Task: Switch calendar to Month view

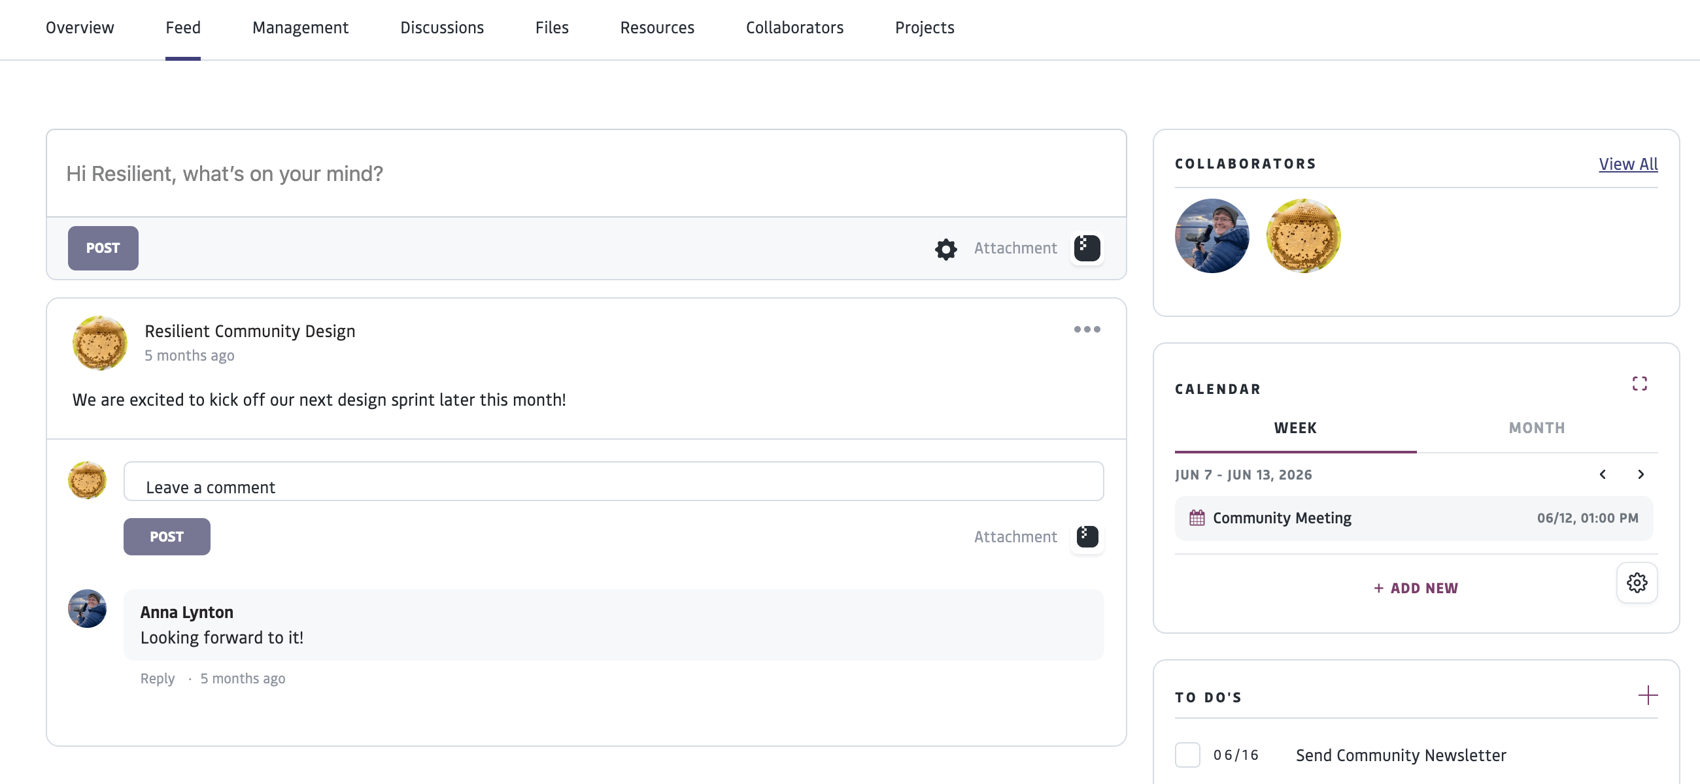Action: pos(1537,428)
